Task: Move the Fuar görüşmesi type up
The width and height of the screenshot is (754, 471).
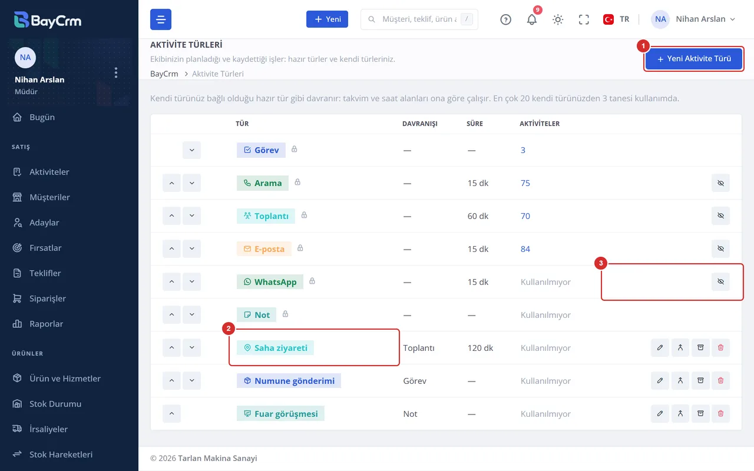Action: pyautogui.click(x=171, y=414)
